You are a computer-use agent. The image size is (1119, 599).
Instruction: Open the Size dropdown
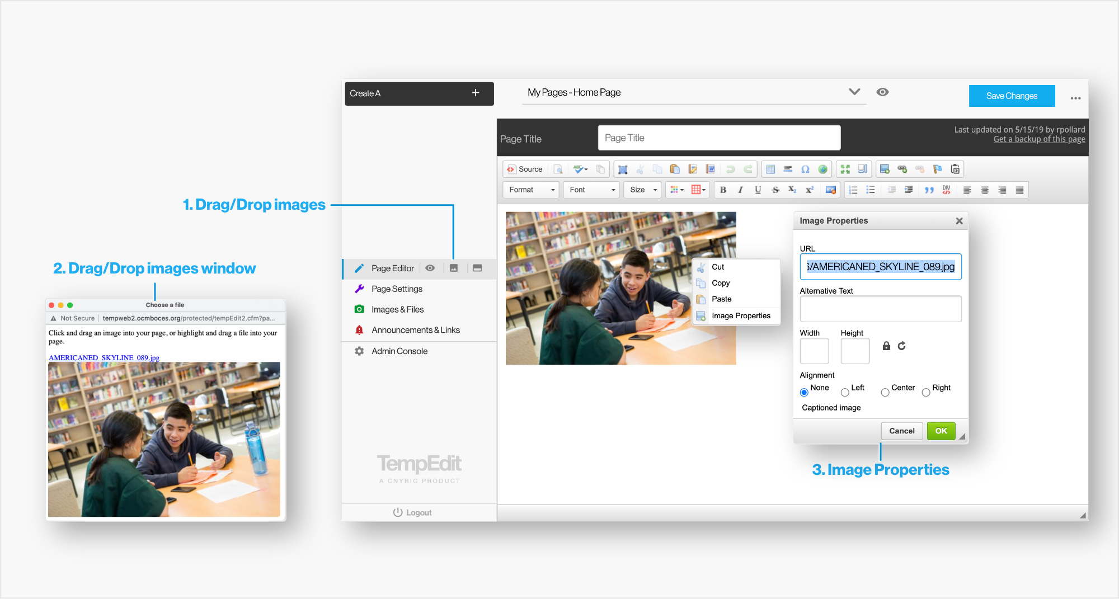642,190
